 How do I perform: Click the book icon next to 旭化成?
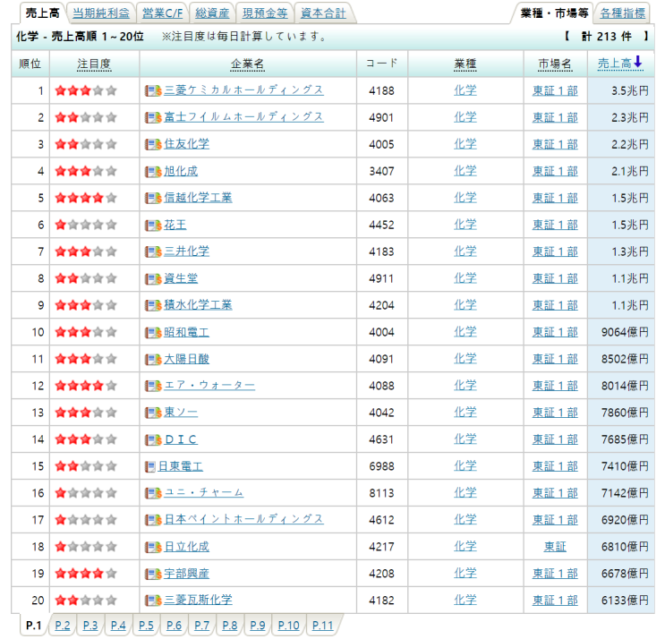tap(153, 171)
